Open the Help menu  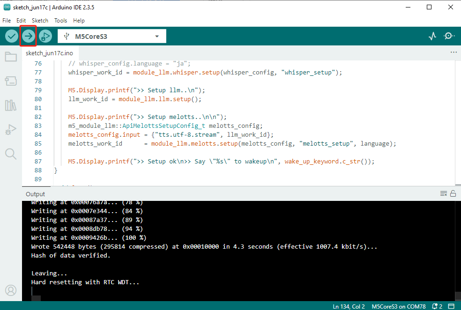pos(79,21)
